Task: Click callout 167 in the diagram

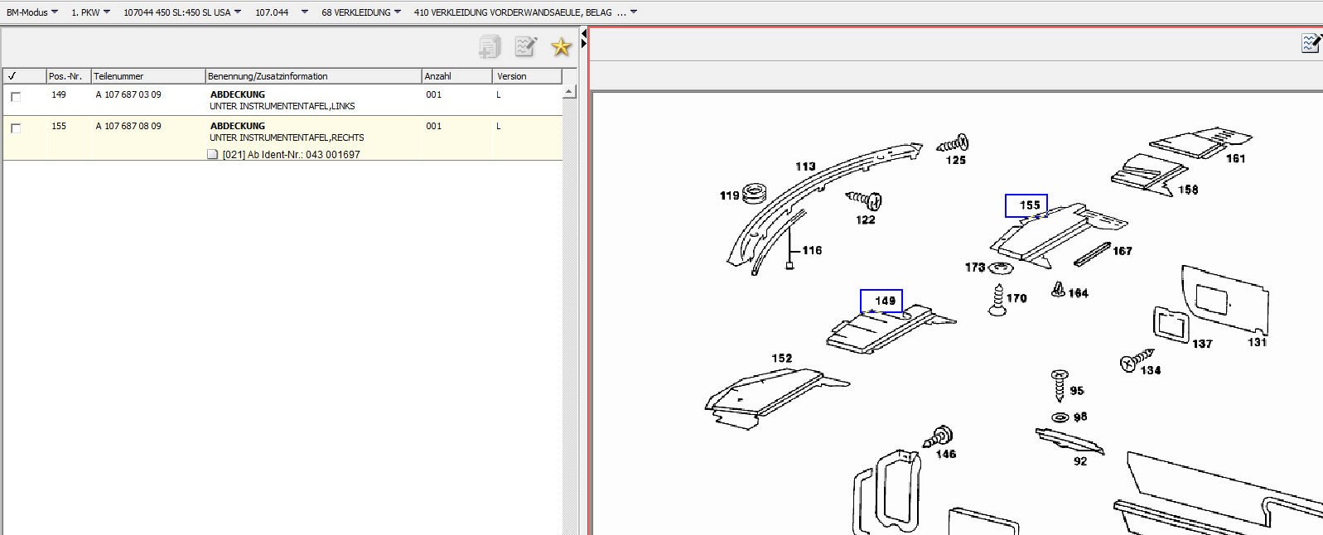Action: tap(1123, 251)
